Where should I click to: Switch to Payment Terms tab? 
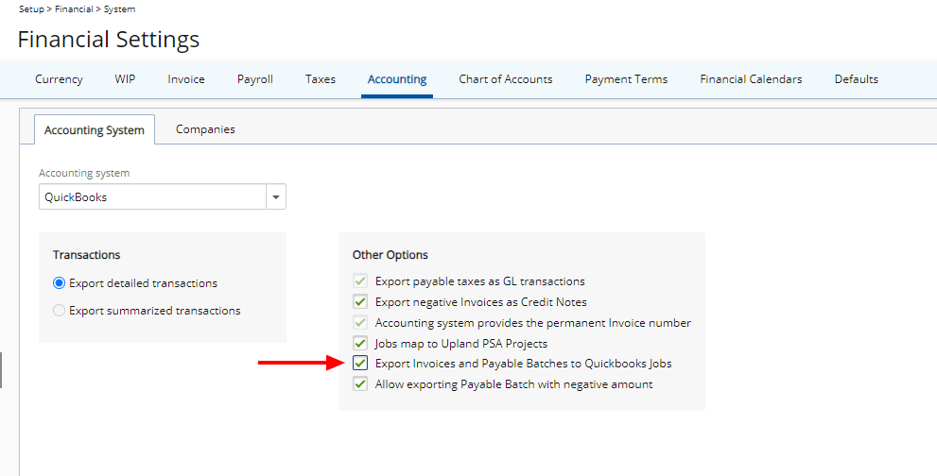(626, 79)
